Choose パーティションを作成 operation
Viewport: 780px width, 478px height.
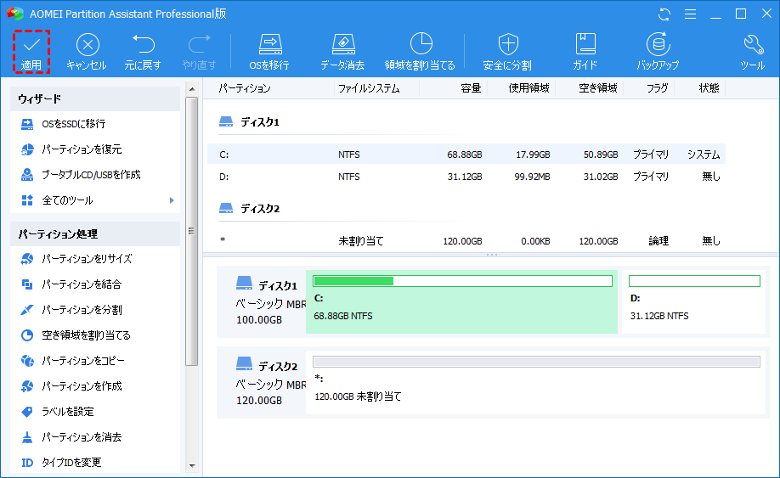(x=71, y=386)
